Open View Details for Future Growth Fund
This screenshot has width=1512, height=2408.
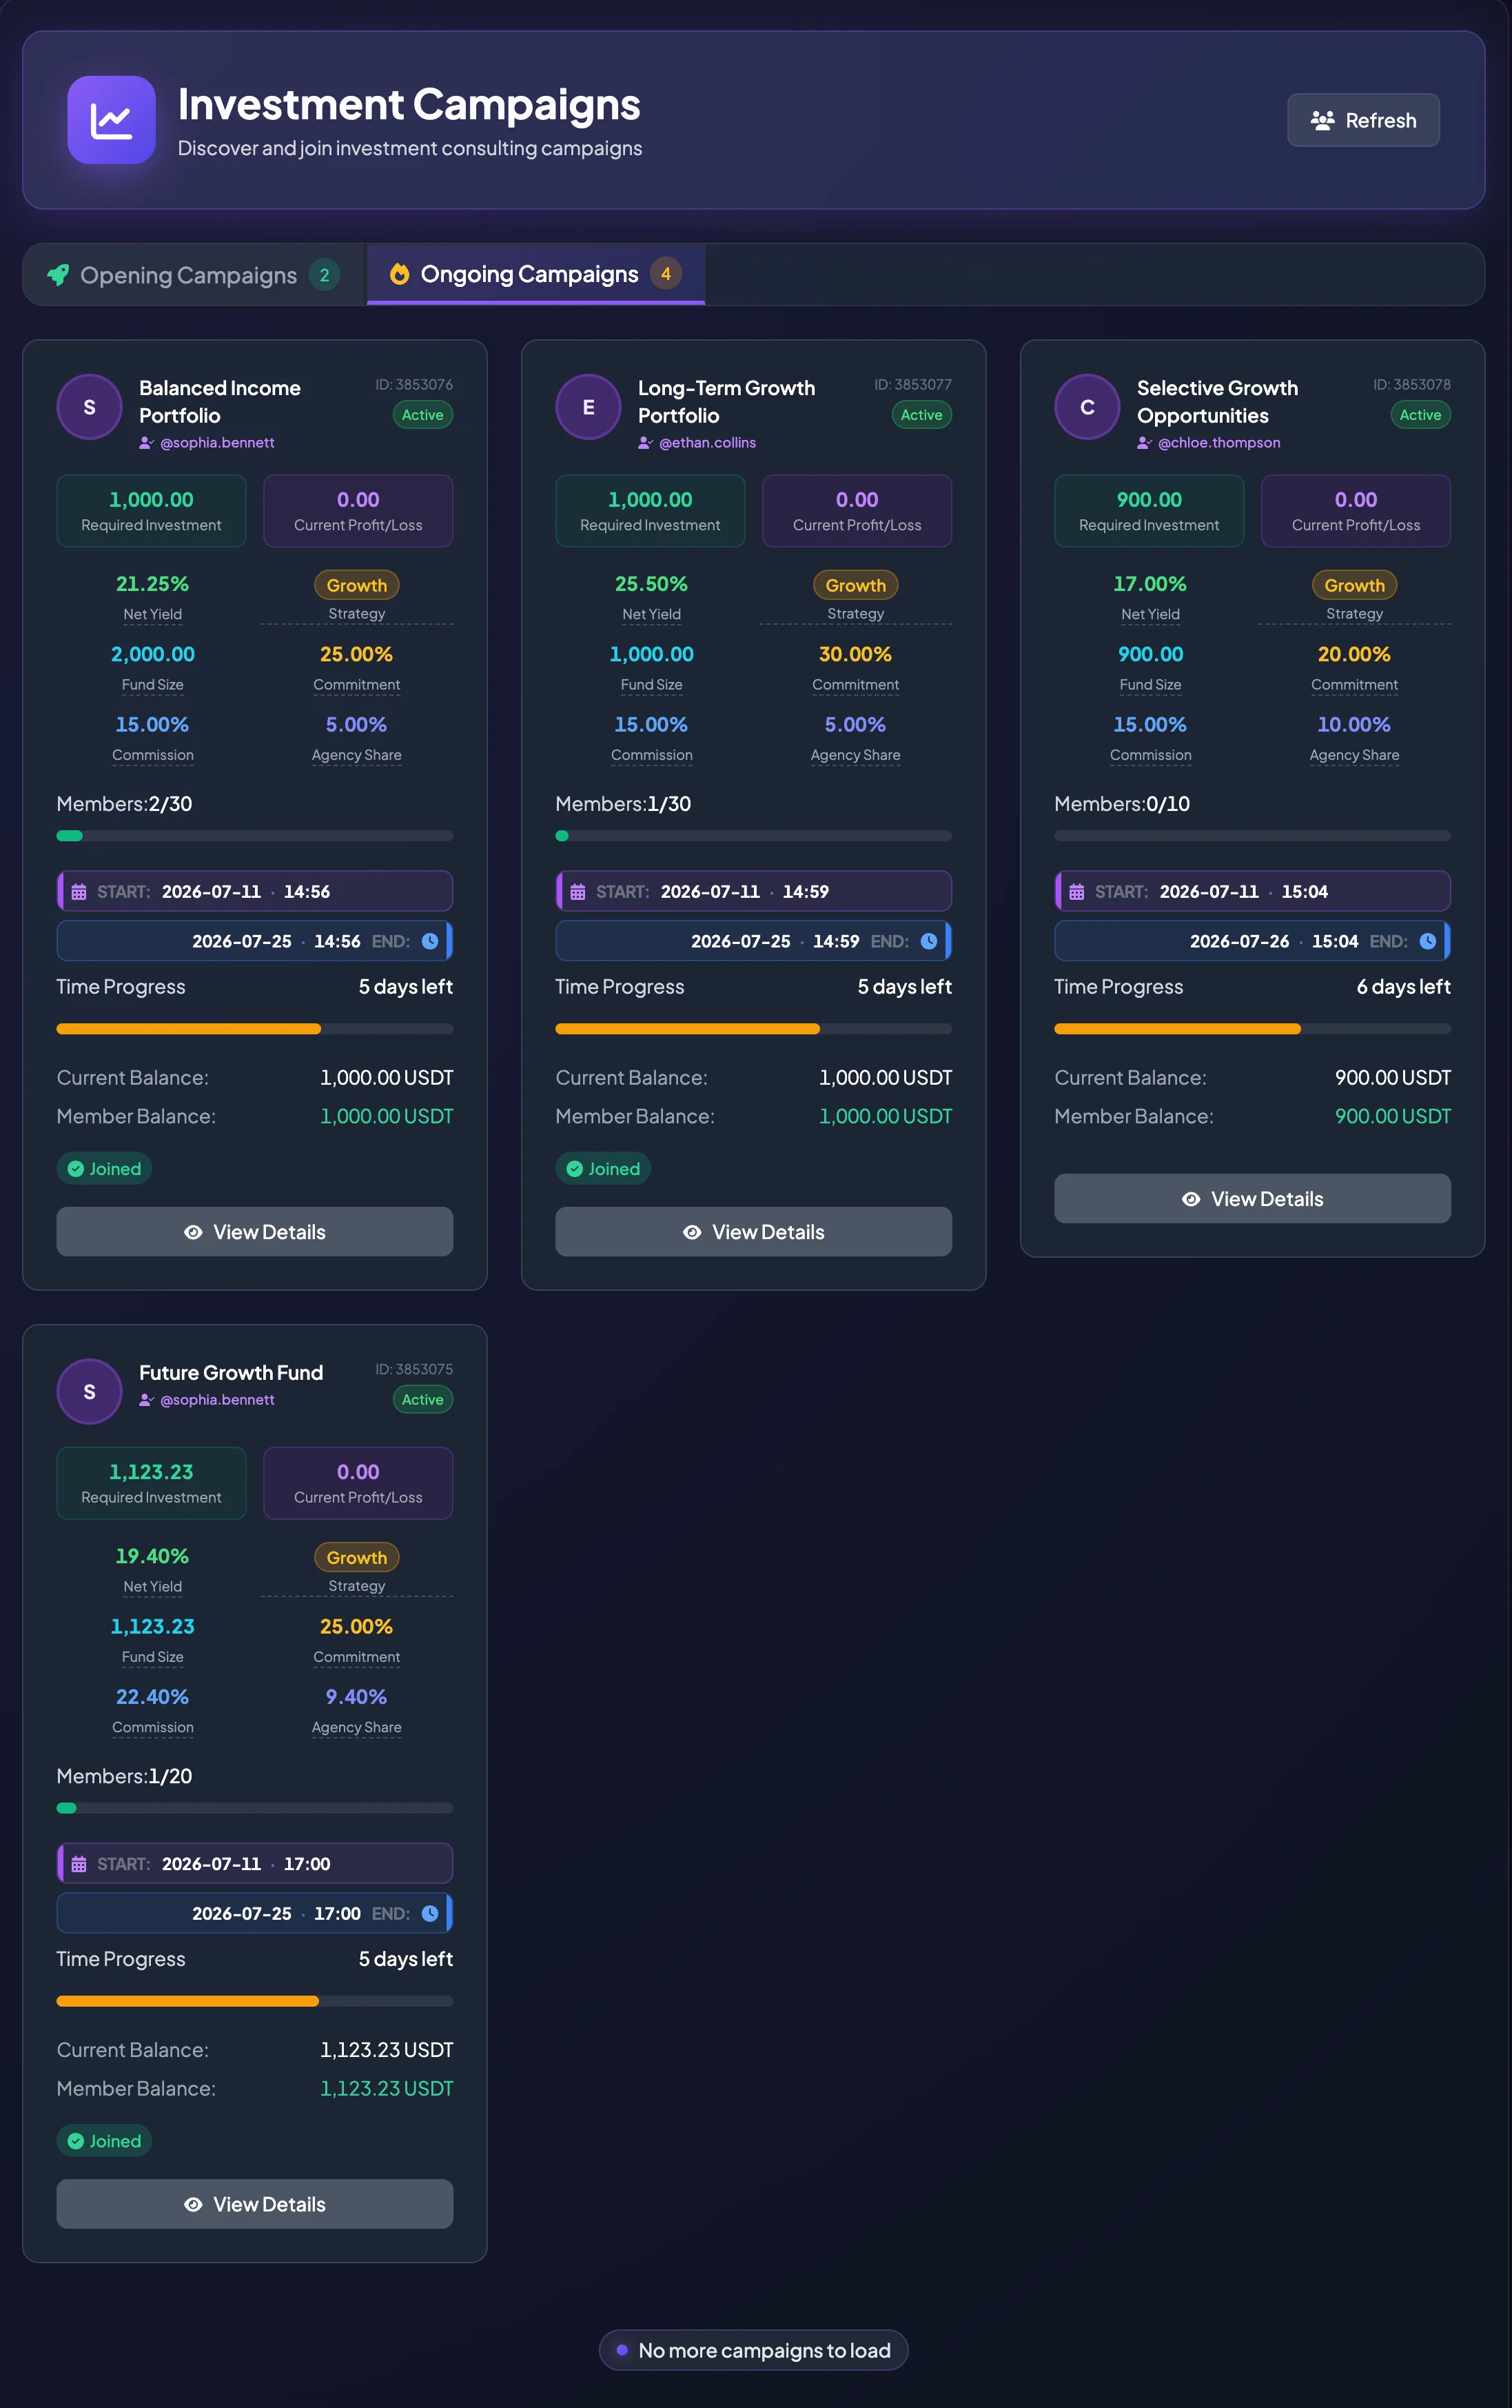coord(255,2204)
